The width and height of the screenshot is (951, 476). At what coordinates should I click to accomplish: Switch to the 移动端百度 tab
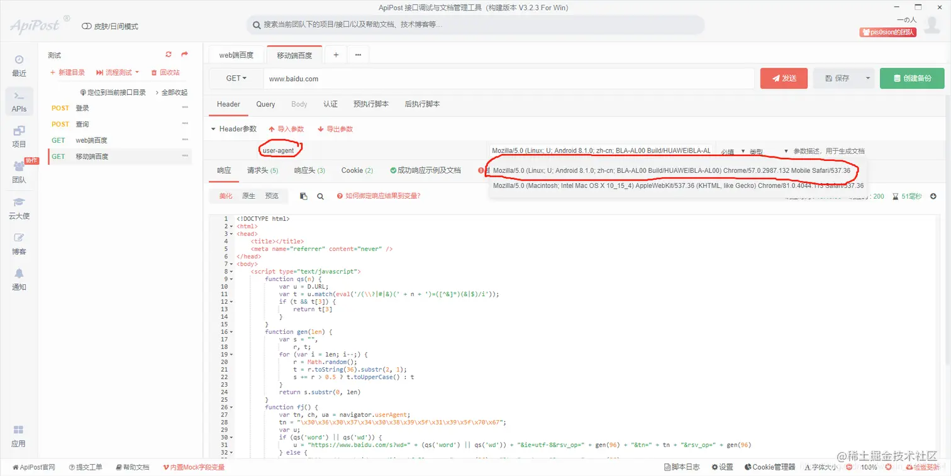point(294,55)
